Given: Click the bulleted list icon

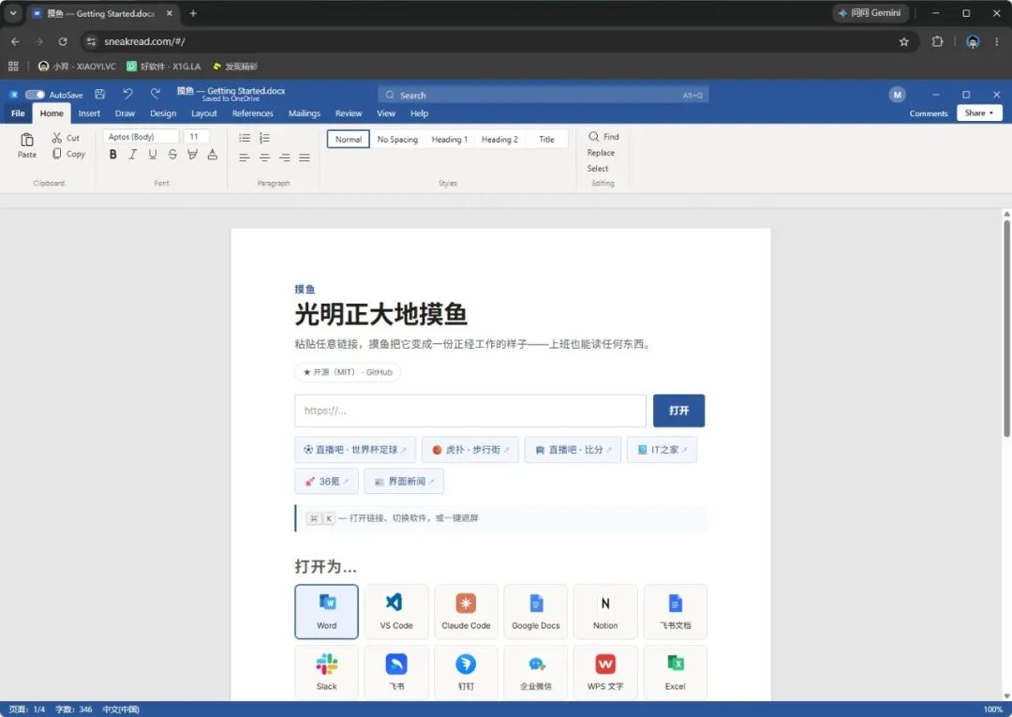Looking at the screenshot, I should (245, 138).
